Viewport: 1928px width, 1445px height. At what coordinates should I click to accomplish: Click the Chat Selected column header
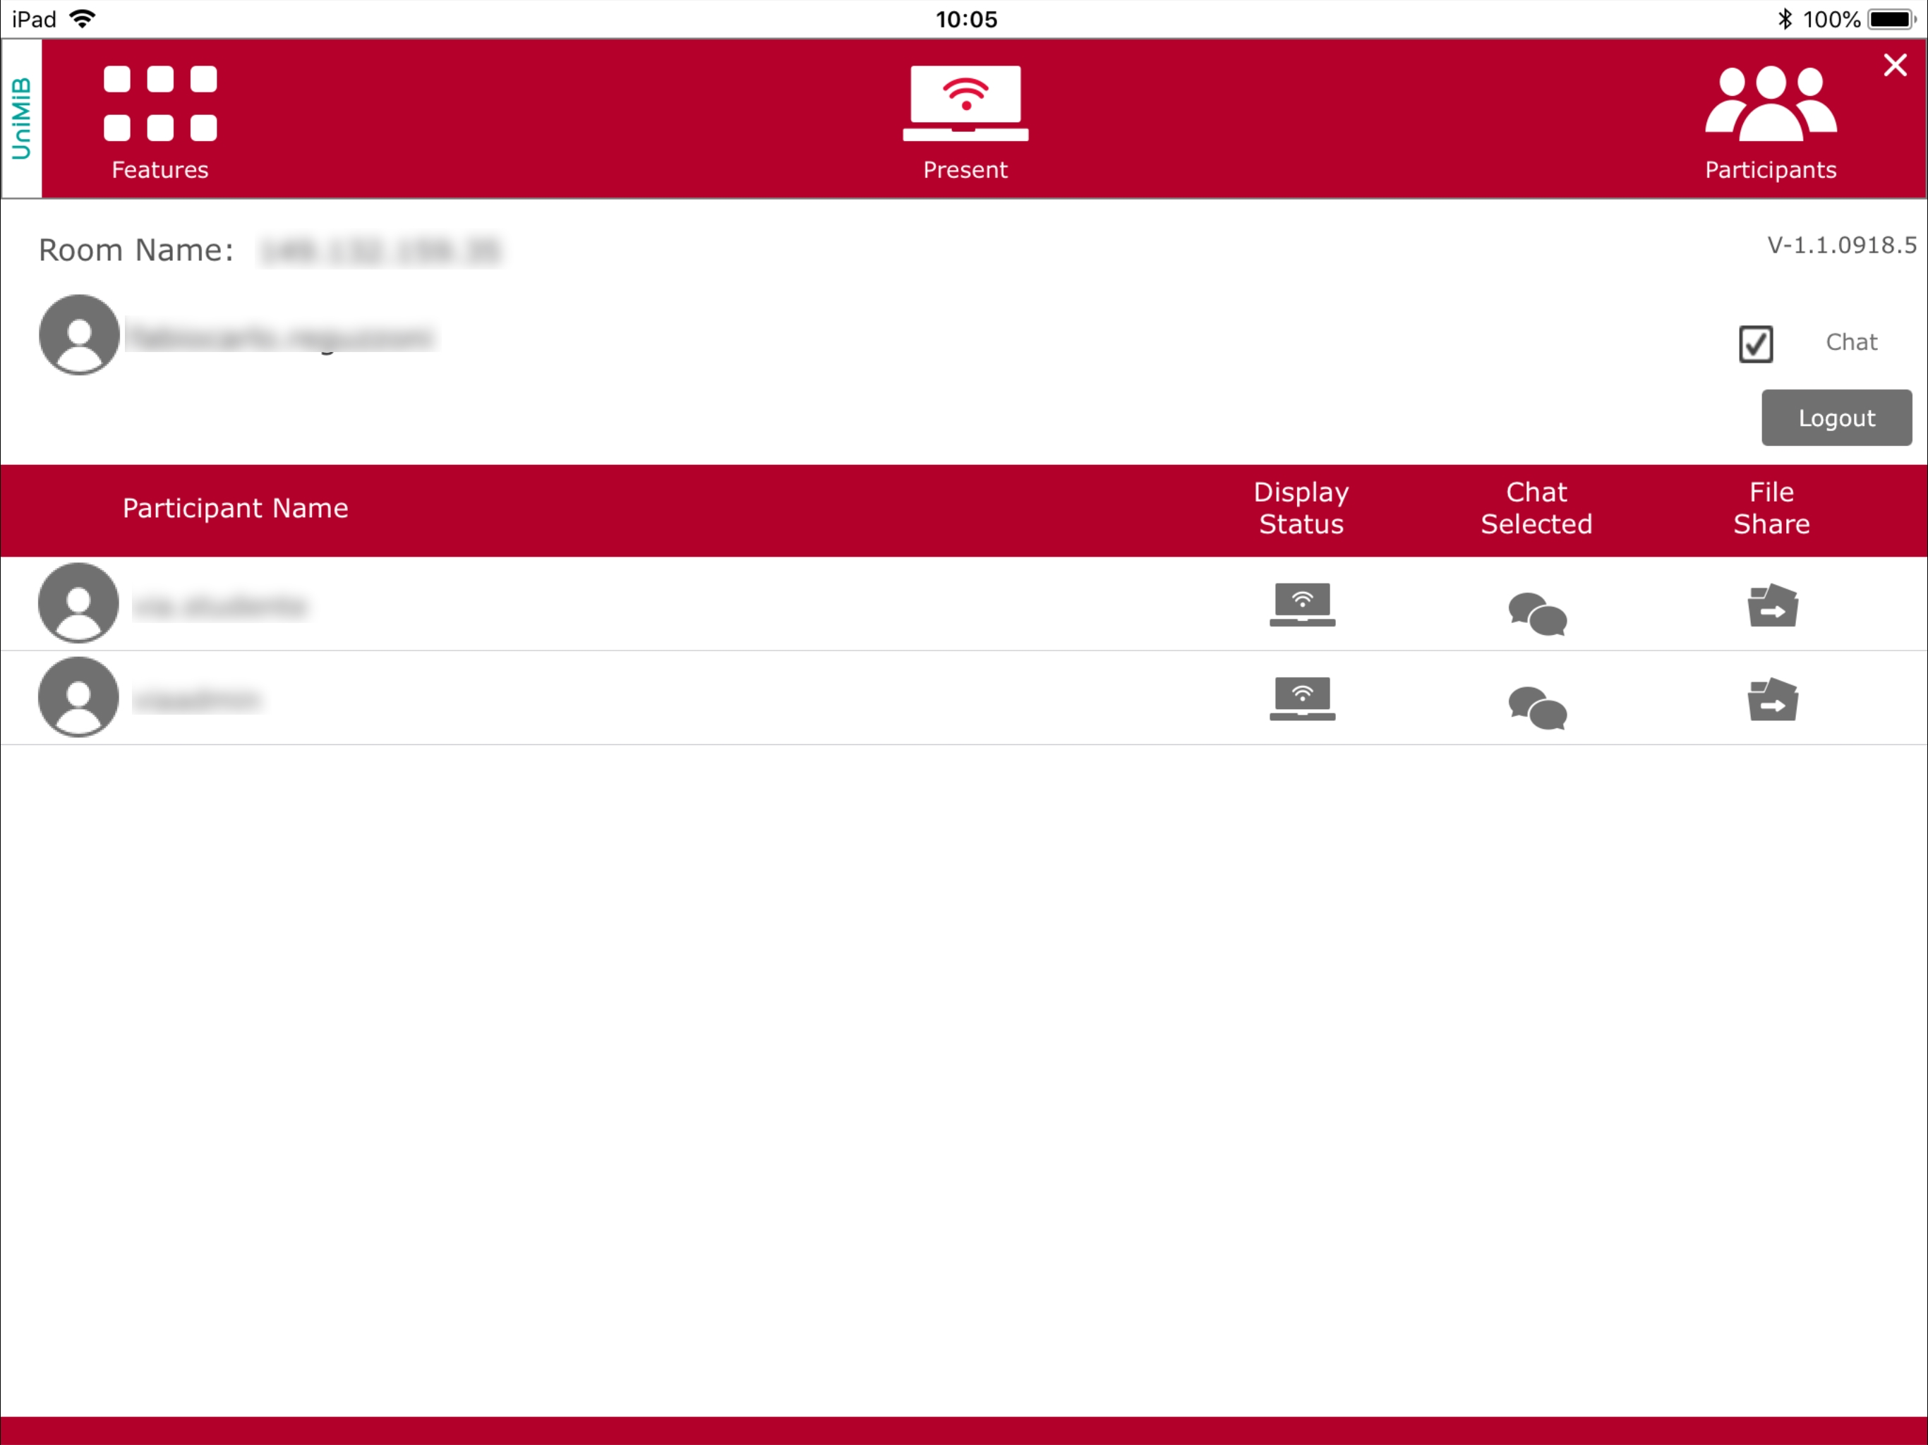[x=1536, y=508]
